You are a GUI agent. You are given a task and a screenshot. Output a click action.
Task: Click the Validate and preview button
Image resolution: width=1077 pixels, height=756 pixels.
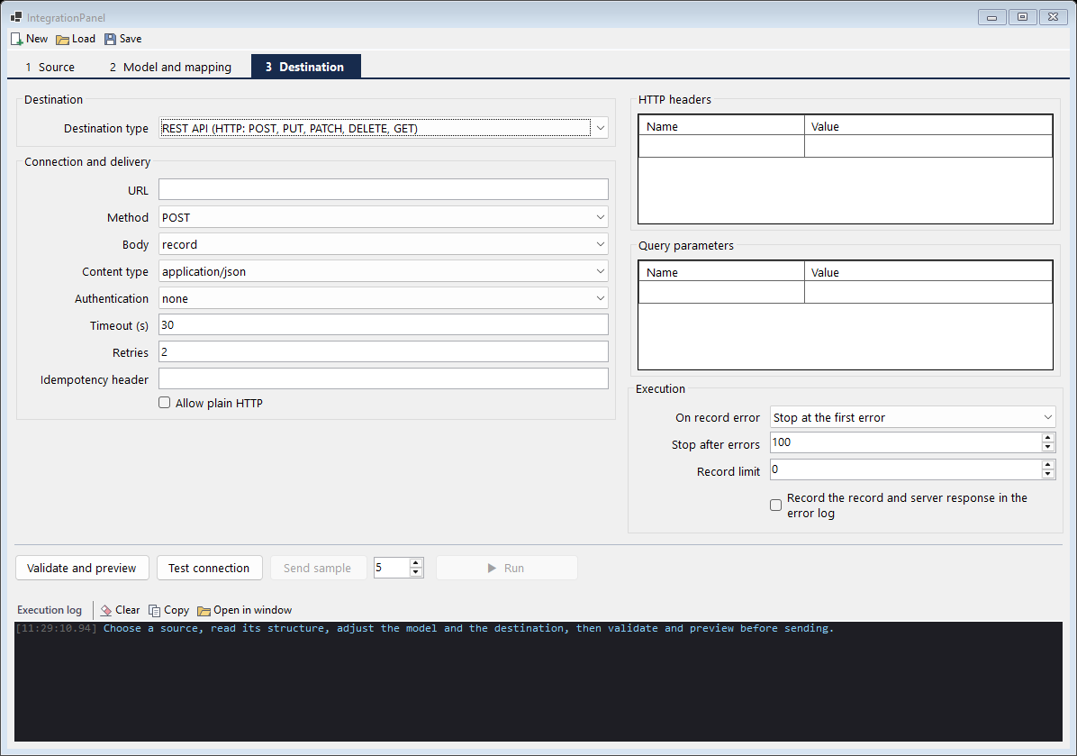click(82, 568)
